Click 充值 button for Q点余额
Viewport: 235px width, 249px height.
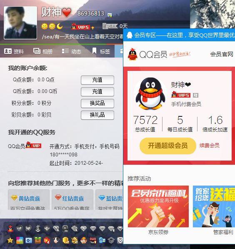(97, 80)
